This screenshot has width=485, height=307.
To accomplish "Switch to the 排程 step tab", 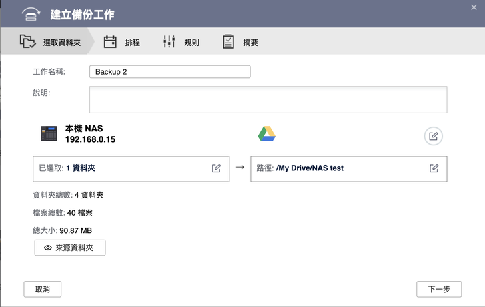I will point(132,43).
